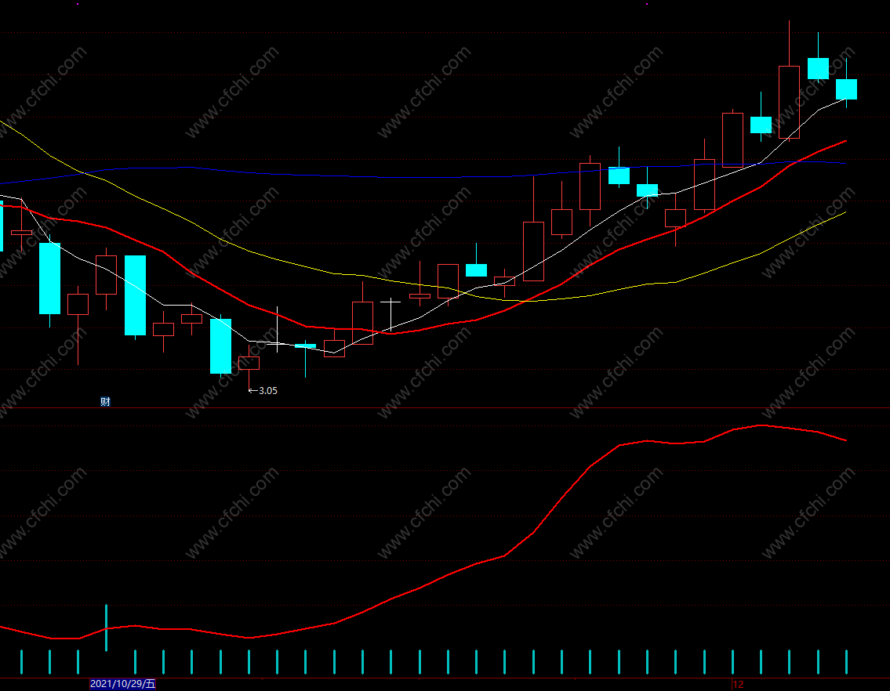Click the 2021/10/29/五 date label
The width and height of the screenshot is (890, 691).
[x=122, y=684]
